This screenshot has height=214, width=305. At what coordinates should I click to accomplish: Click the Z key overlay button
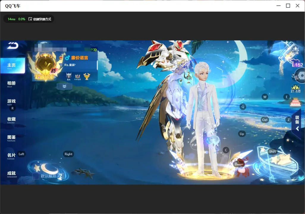288,120
